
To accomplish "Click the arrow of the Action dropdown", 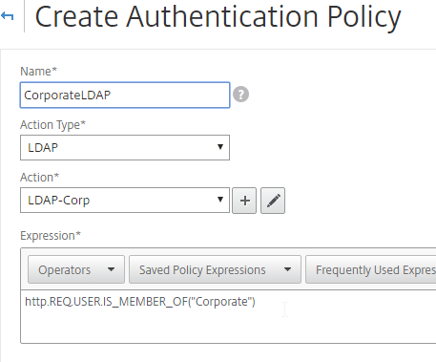I will [x=220, y=200].
